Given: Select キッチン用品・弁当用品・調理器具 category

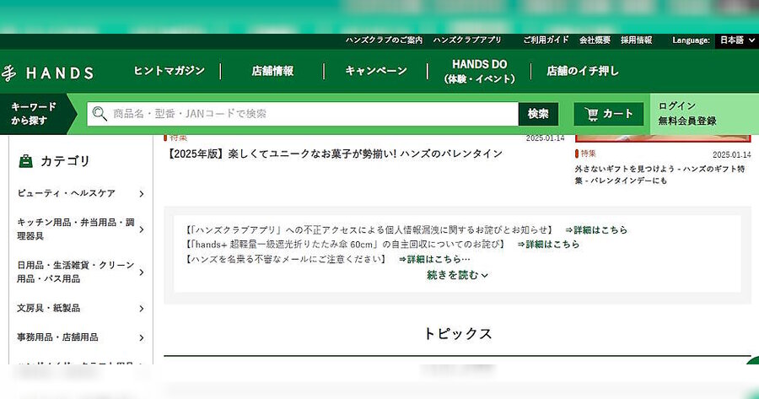Looking at the screenshot, I should tap(76, 229).
